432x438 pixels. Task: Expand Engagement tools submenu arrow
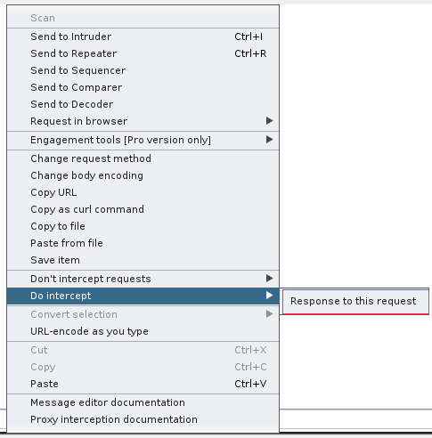(269, 140)
